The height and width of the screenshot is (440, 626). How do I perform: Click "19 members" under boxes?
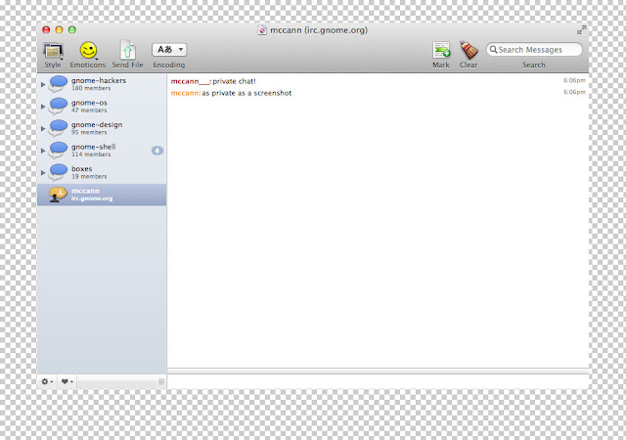89,176
